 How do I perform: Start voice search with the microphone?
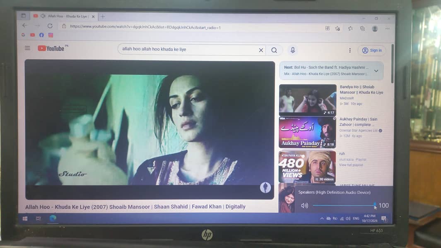click(x=292, y=50)
